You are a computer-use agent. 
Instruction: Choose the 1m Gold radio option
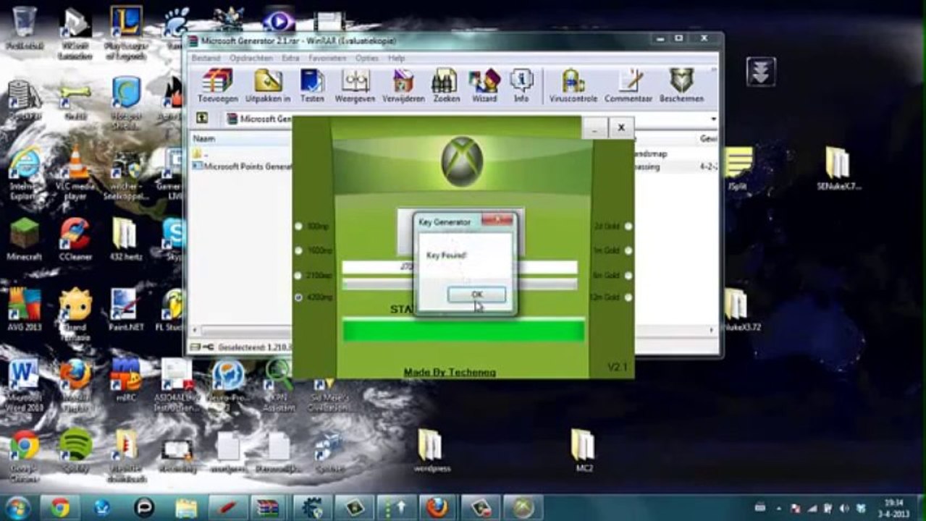[x=628, y=250]
